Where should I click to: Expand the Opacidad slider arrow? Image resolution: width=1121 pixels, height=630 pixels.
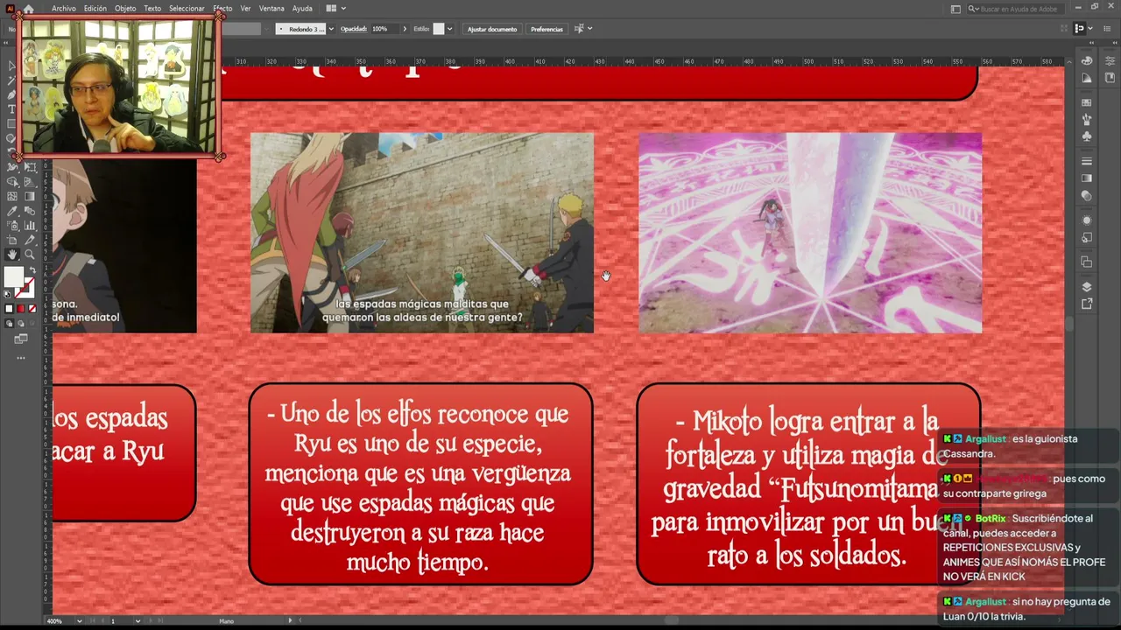pyautogui.click(x=405, y=29)
